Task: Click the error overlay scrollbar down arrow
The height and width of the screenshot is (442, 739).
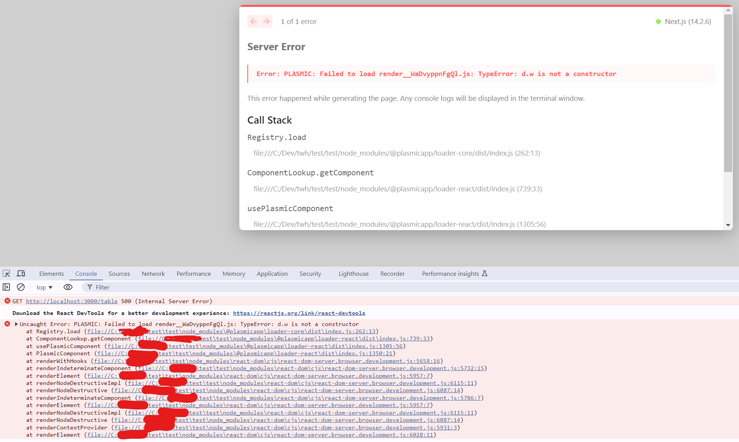Action: (x=728, y=225)
